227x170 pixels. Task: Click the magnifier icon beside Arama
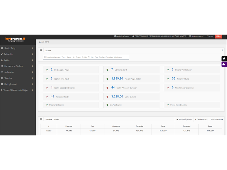pyautogui.click(x=41, y=50)
